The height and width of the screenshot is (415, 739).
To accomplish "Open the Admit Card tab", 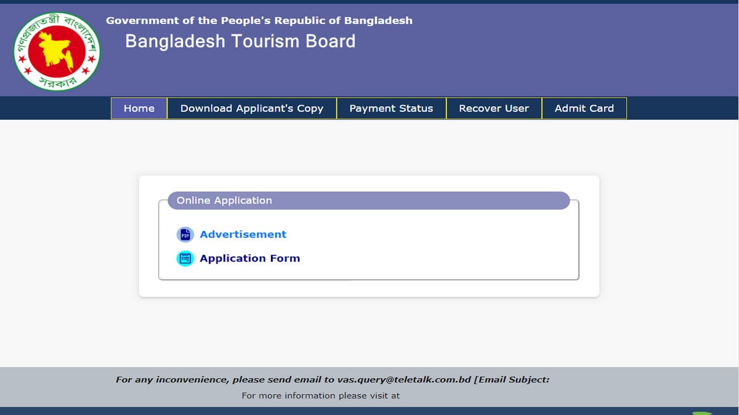I will 584,108.
